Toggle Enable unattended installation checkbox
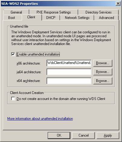Image resolution: width=122 pixels, height=142 pixels. click(13, 54)
